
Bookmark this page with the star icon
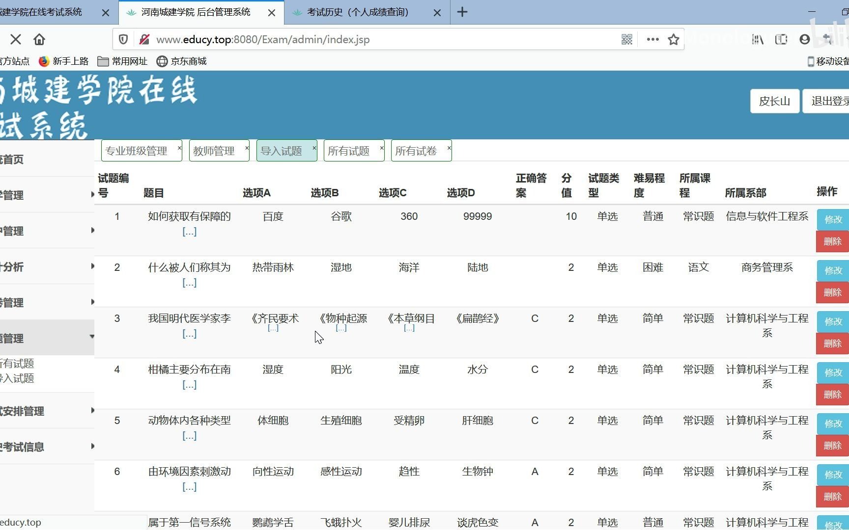pyautogui.click(x=674, y=39)
